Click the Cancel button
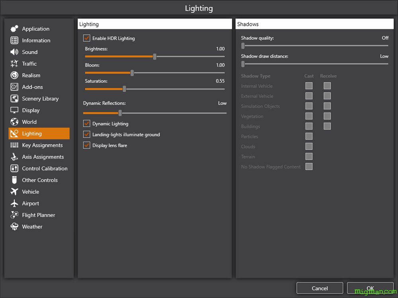 320,288
